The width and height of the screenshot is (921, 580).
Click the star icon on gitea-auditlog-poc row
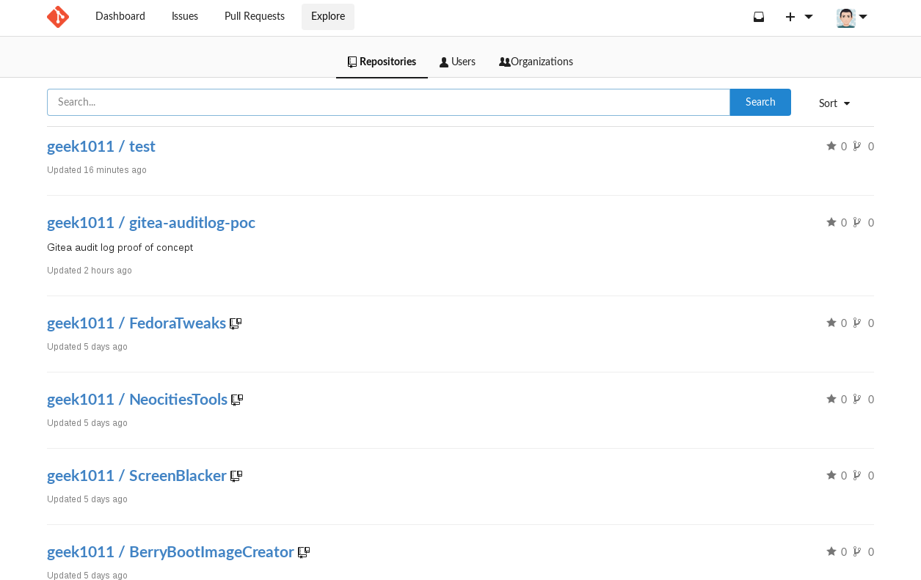(x=831, y=222)
